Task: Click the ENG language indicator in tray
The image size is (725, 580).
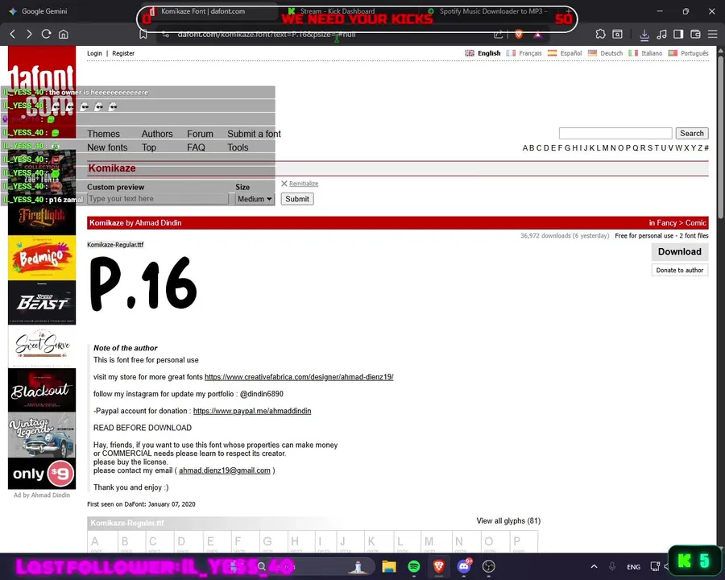Action: [x=633, y=566]
